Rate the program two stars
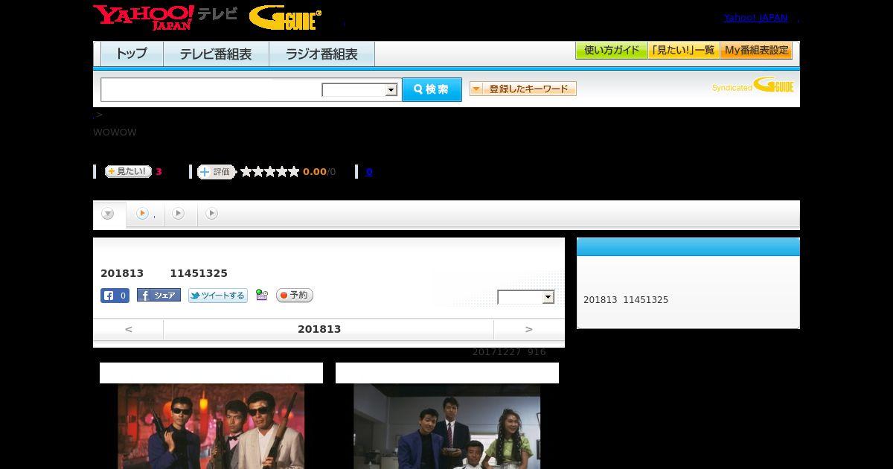 [x=257, y=172]
